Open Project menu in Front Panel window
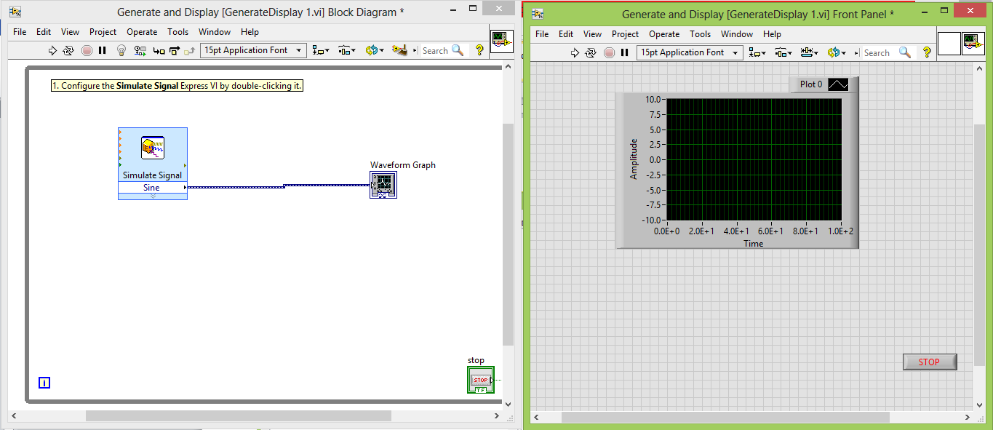This screenshot has width=993, height=430. click(625, 34)
